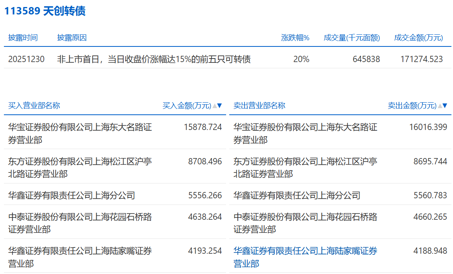Open the 113589 天创转债 title link
The image size is (453, 274).
click(x=45, y=11)
